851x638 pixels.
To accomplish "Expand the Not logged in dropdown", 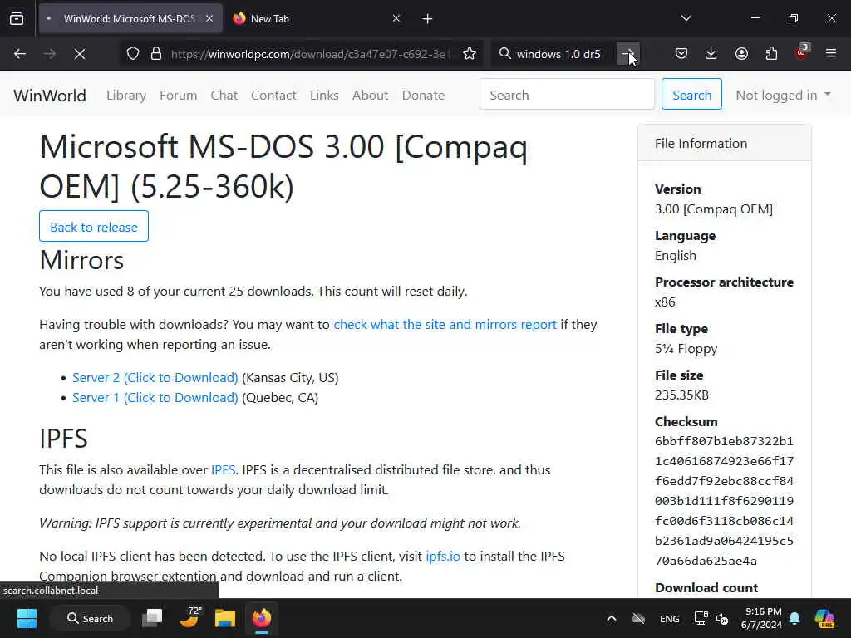I will pos(783,95).
